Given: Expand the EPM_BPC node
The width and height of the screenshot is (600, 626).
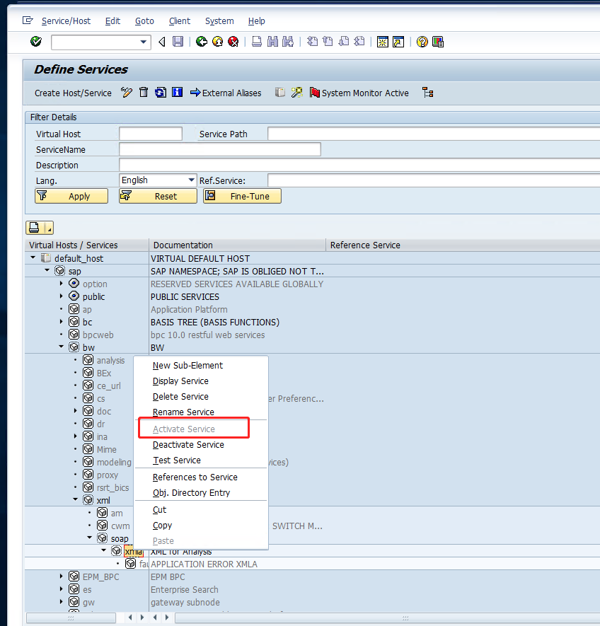Looking at the screenshot, I should click(61, 576).
